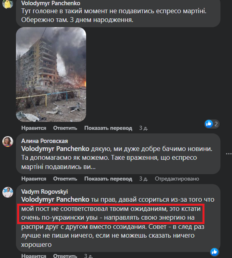
Task: Click the like reaction icon showing 2 likes
Action: pyautogui.click(x=209, y=124)
